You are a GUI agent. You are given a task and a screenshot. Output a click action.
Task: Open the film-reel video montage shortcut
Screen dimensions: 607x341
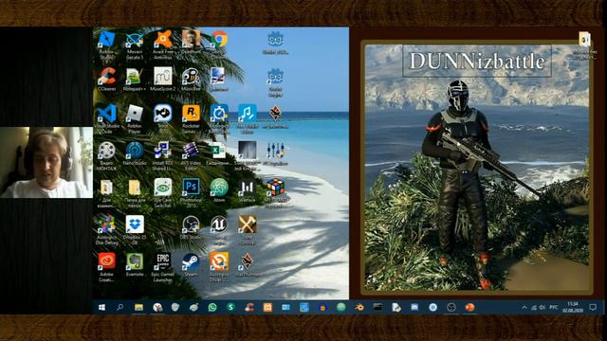click(x=106, y=155)
